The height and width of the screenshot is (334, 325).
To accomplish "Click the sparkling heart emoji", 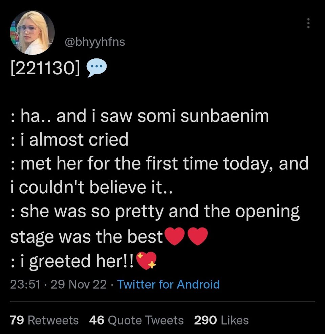I will (146, 261).
